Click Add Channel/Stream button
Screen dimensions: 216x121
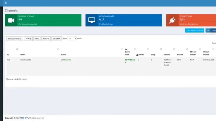click(x=194, y=31)
